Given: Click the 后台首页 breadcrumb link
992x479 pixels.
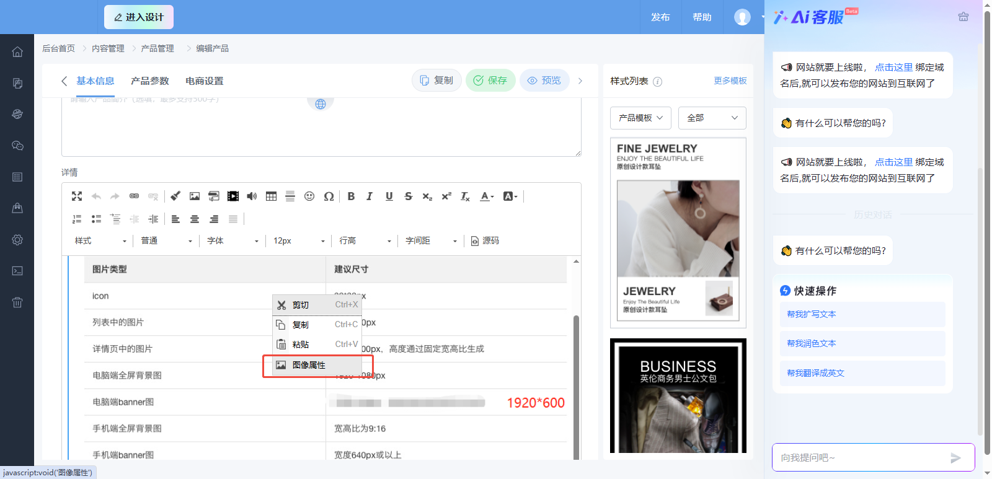Looking at the screenshot, I should (58, 48).
